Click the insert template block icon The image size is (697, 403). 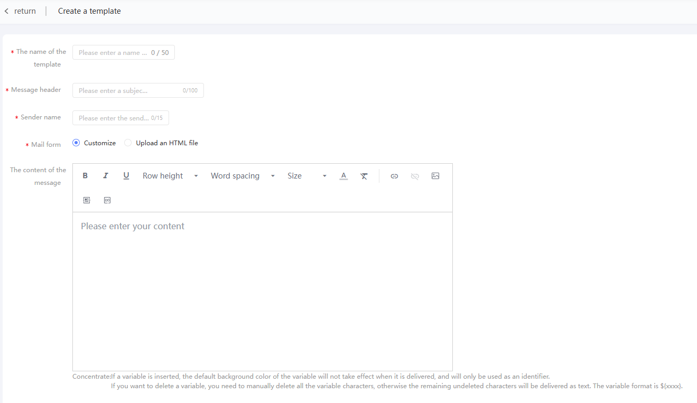click(x=87, y=200)
